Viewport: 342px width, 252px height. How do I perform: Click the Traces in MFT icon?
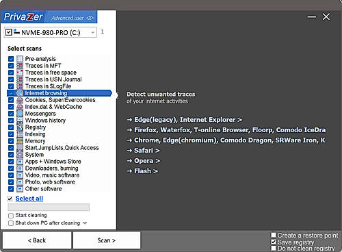(x=20, y=66)
